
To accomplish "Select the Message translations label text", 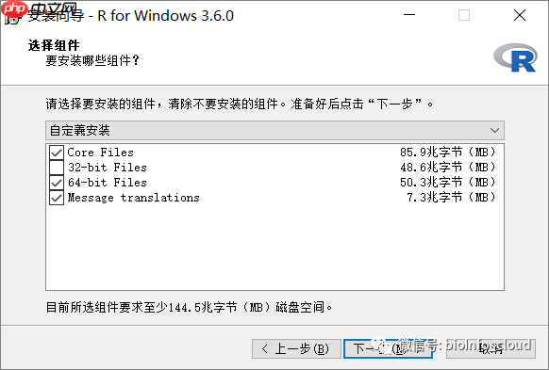I will pyautogui.click(x=133, y=198).
